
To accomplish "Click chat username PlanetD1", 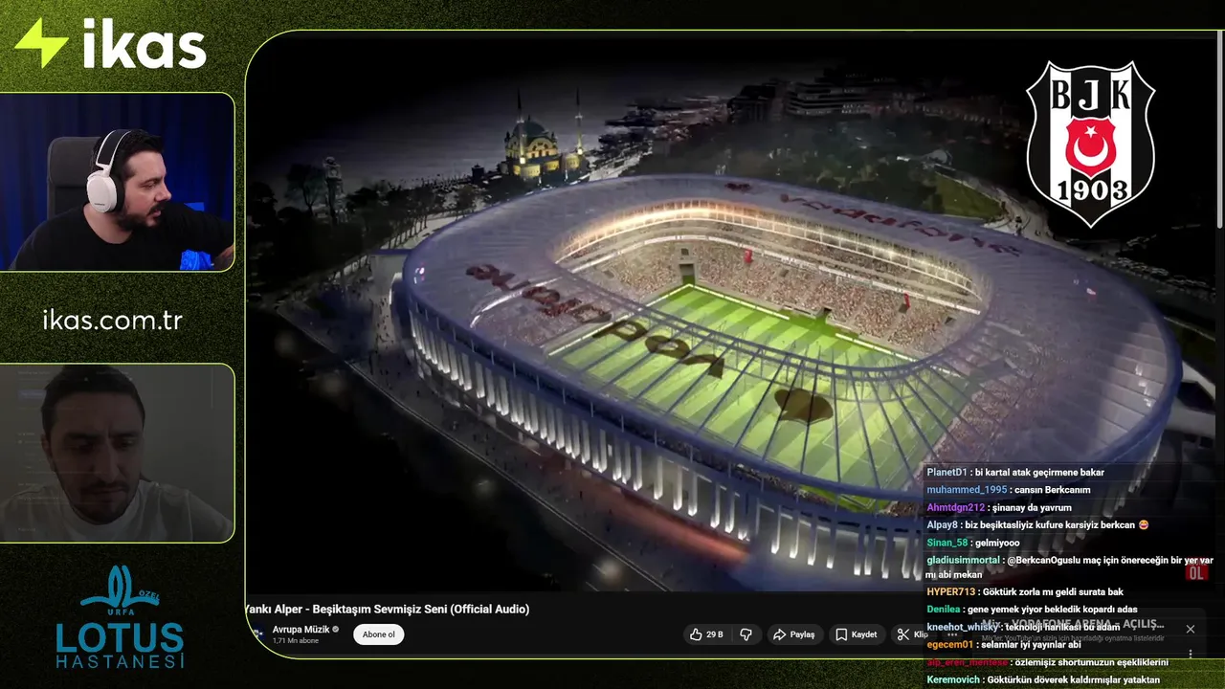I will [x=947, y=473].
